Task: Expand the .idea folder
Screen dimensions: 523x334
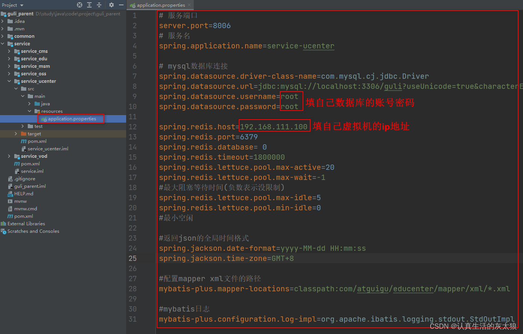Action: [3, 21]
